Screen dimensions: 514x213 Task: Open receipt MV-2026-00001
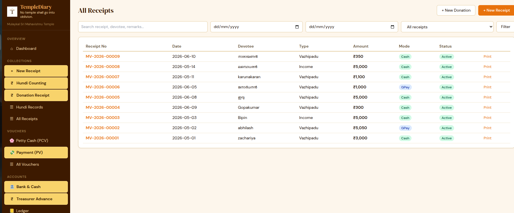click(102, 138)
